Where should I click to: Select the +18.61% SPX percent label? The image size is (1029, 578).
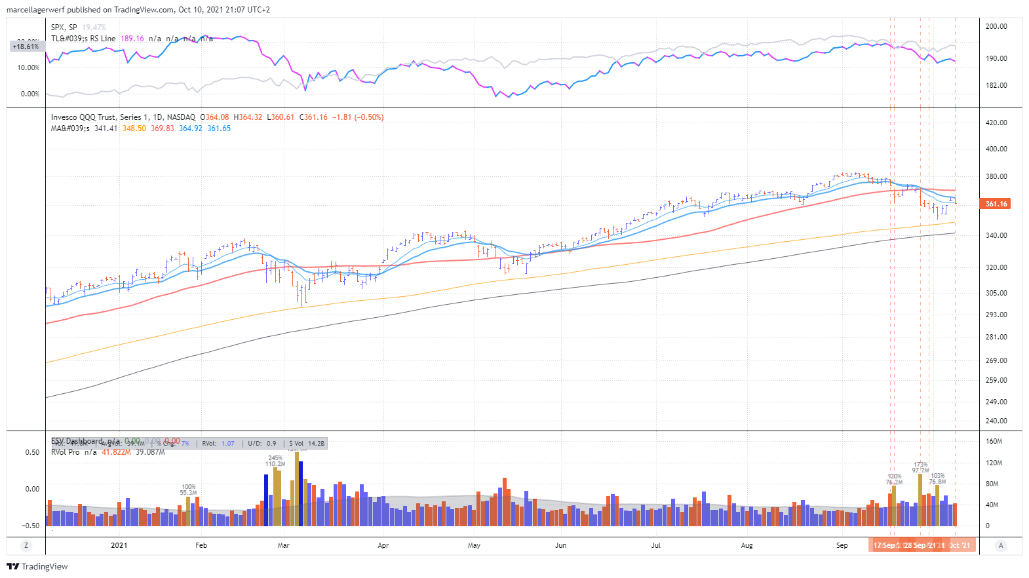(26, 47)
